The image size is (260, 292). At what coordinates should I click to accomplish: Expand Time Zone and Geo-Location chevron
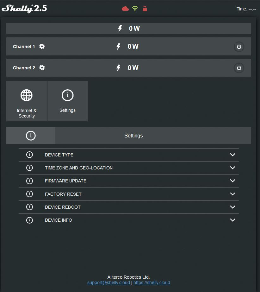[x=232, y=168]
